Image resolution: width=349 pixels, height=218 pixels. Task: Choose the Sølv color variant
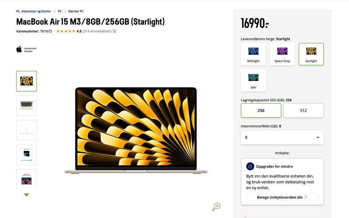(253, 81)
